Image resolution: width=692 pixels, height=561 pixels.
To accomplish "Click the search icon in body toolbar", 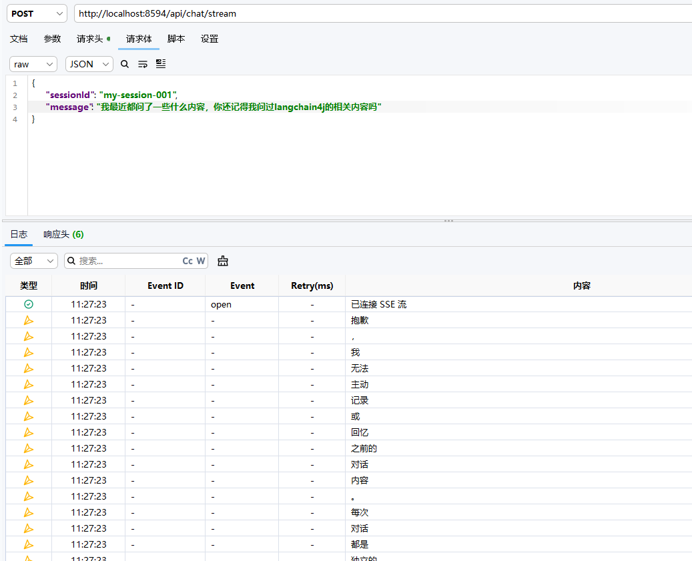I will [x=125, y=65].
